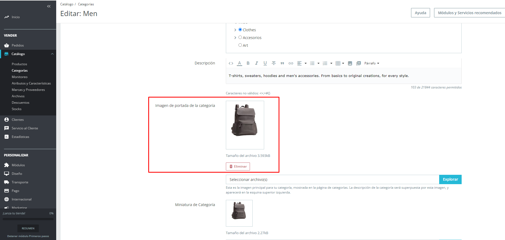
Task: Expand the Accesorios category tree node
Action: [x=235, y=38]
